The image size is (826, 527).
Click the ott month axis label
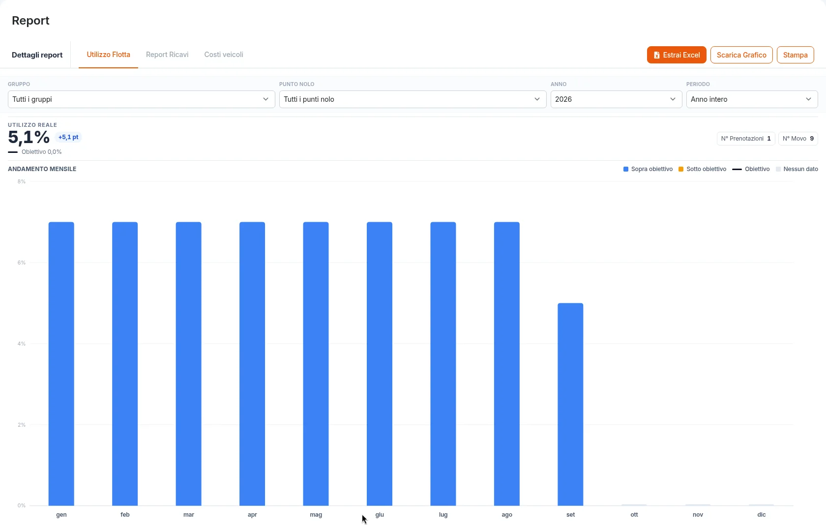(x=634, y=515)
